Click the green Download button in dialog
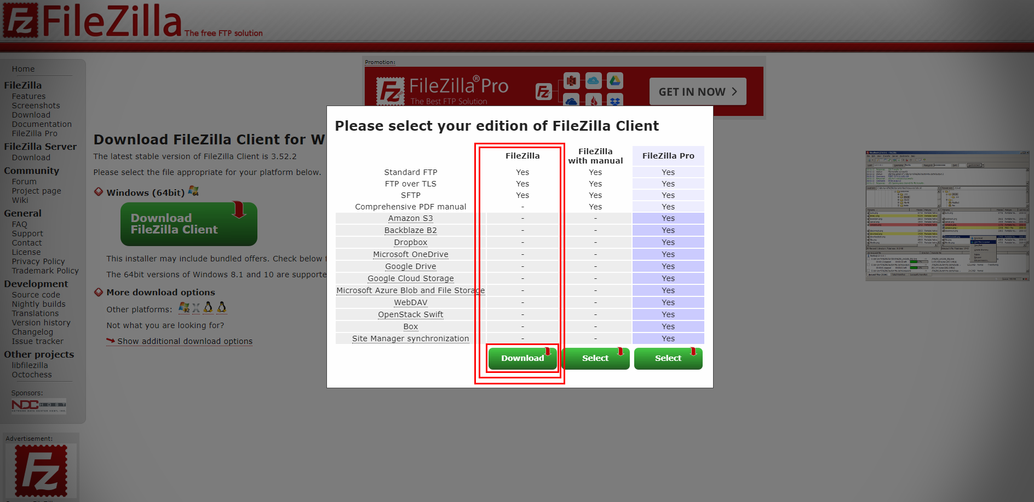Screen dimensions: 1034x502 (522, 358)
